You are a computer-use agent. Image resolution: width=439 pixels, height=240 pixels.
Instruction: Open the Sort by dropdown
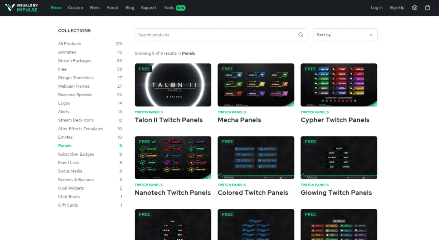coord(345,35)
